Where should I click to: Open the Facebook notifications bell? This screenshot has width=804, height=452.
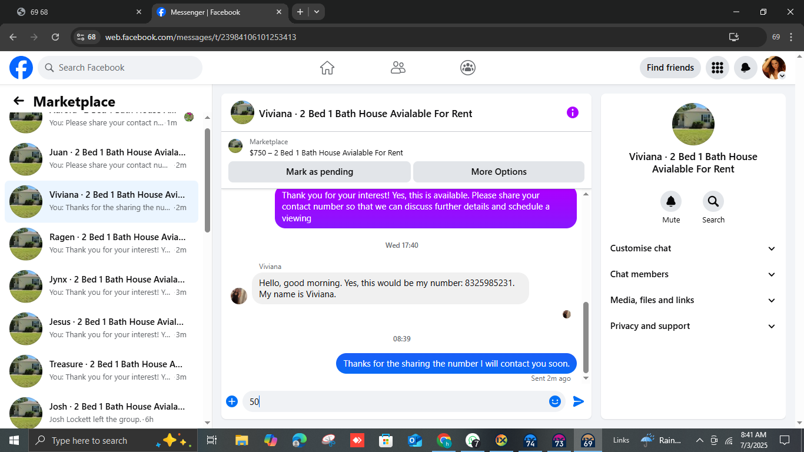click(745, 68)
